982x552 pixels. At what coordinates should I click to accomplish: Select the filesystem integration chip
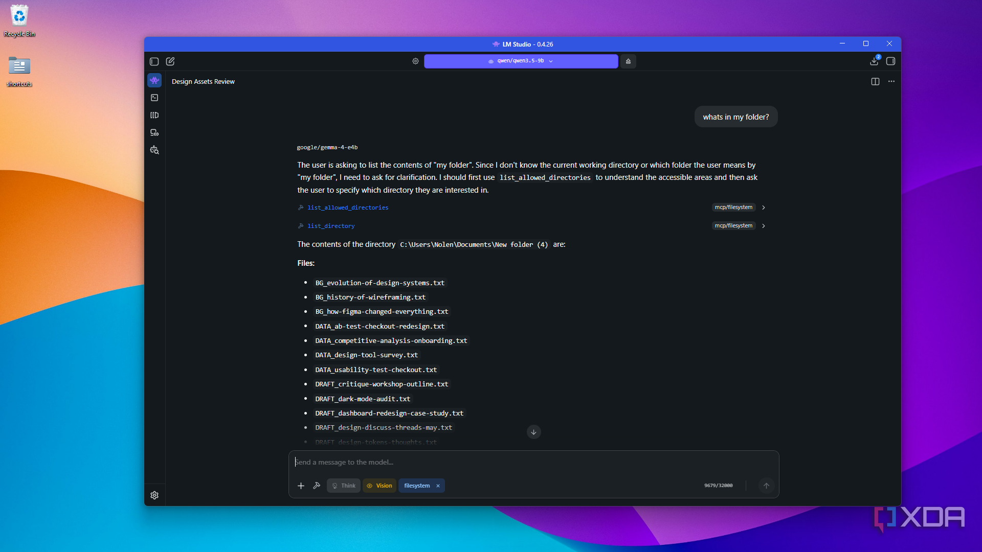417,486
